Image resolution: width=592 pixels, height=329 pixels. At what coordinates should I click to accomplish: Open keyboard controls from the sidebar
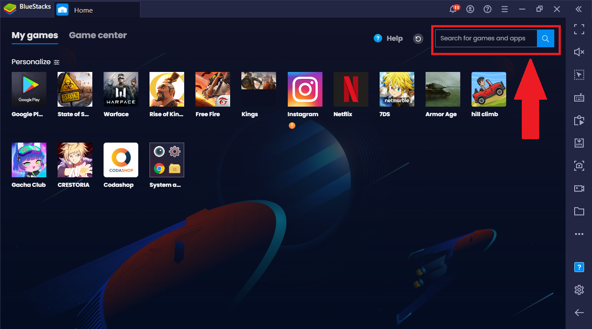click(579, 98)
